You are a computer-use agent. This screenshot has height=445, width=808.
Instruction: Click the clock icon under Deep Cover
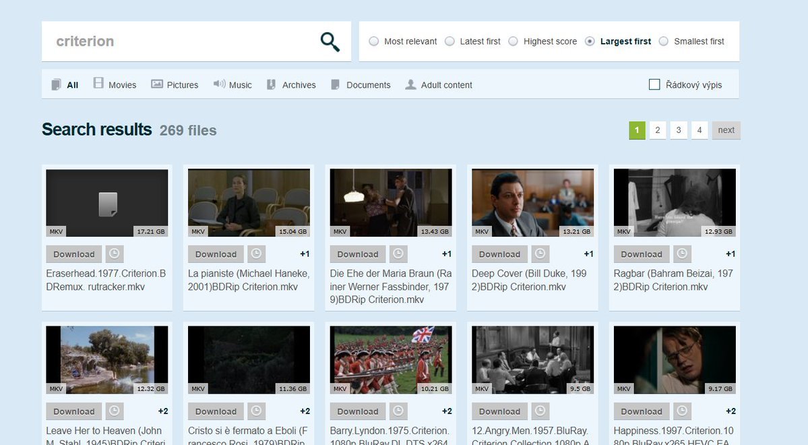point(540,254)
